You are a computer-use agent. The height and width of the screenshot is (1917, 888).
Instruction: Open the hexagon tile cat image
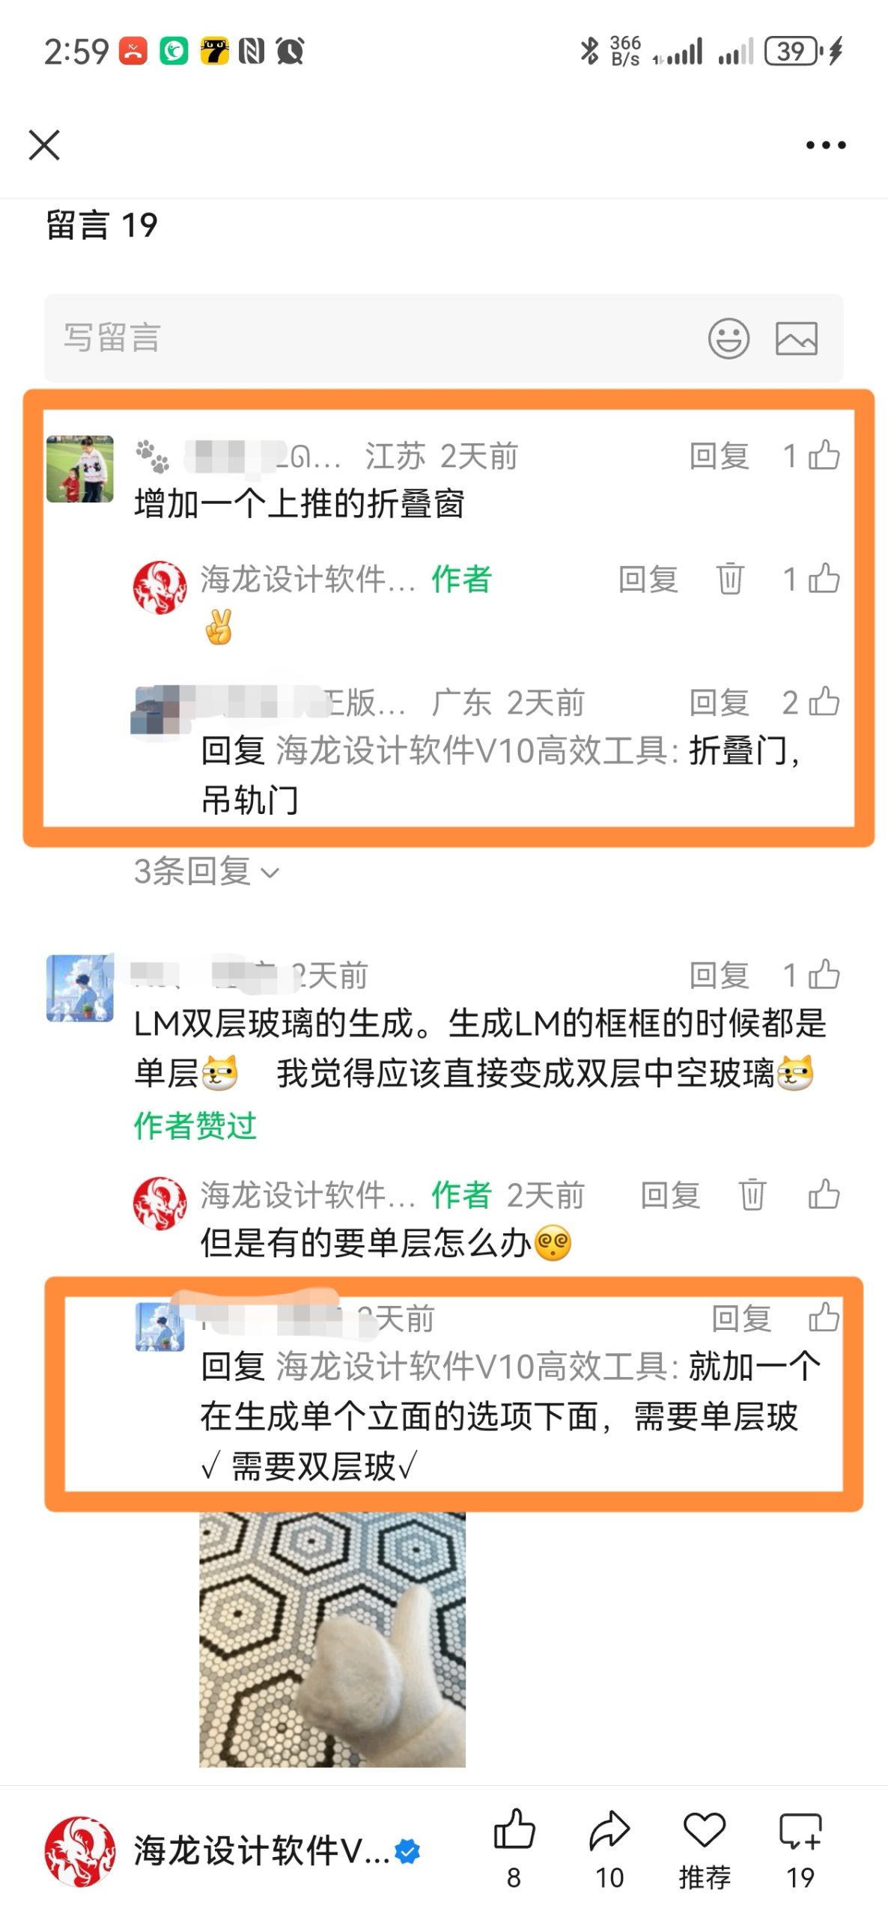(332, 1639)
